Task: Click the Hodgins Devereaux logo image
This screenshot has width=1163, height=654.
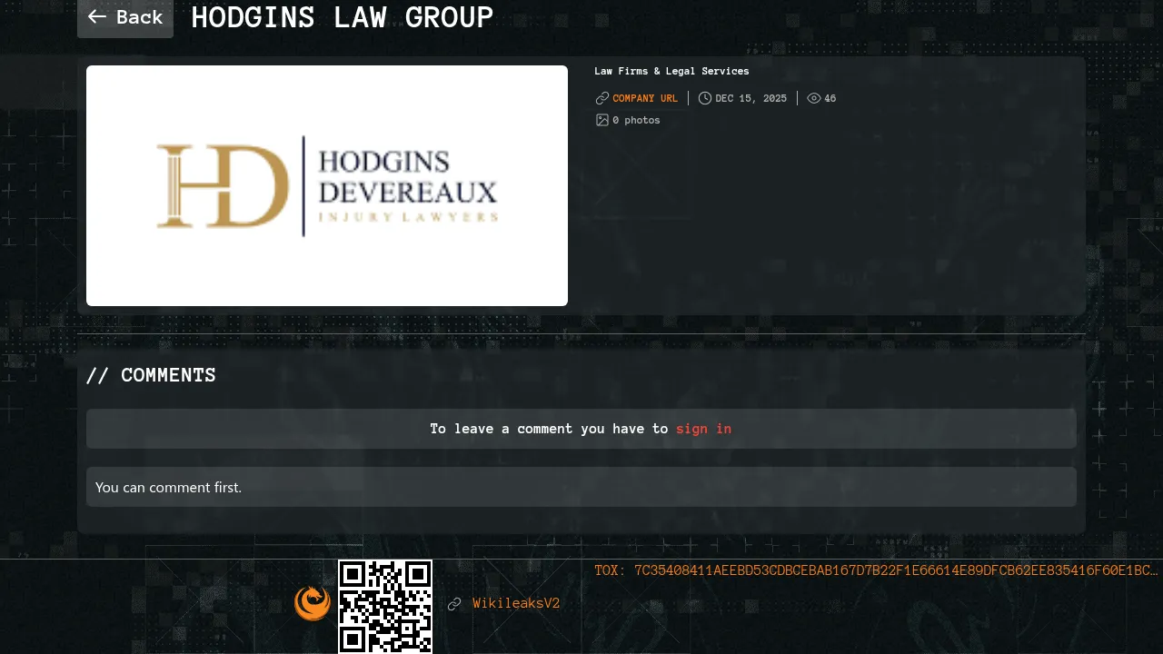Action: coord(327,185)
